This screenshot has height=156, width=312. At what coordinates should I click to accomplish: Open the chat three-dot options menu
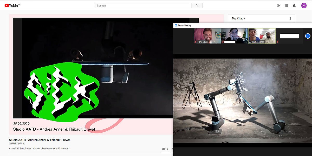(290, 18)
